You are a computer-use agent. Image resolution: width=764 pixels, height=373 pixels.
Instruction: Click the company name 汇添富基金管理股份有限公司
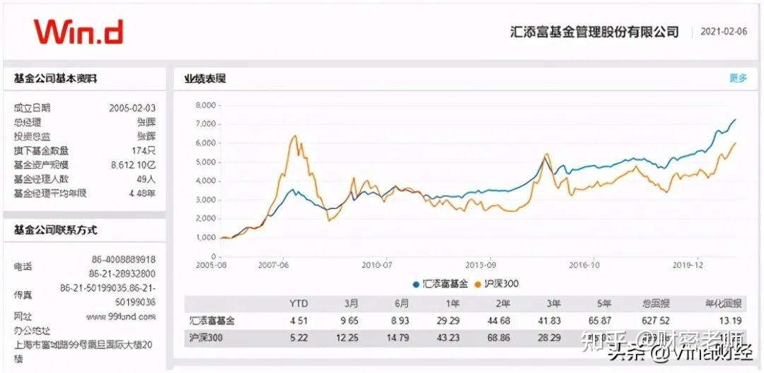tap(594, 32)
